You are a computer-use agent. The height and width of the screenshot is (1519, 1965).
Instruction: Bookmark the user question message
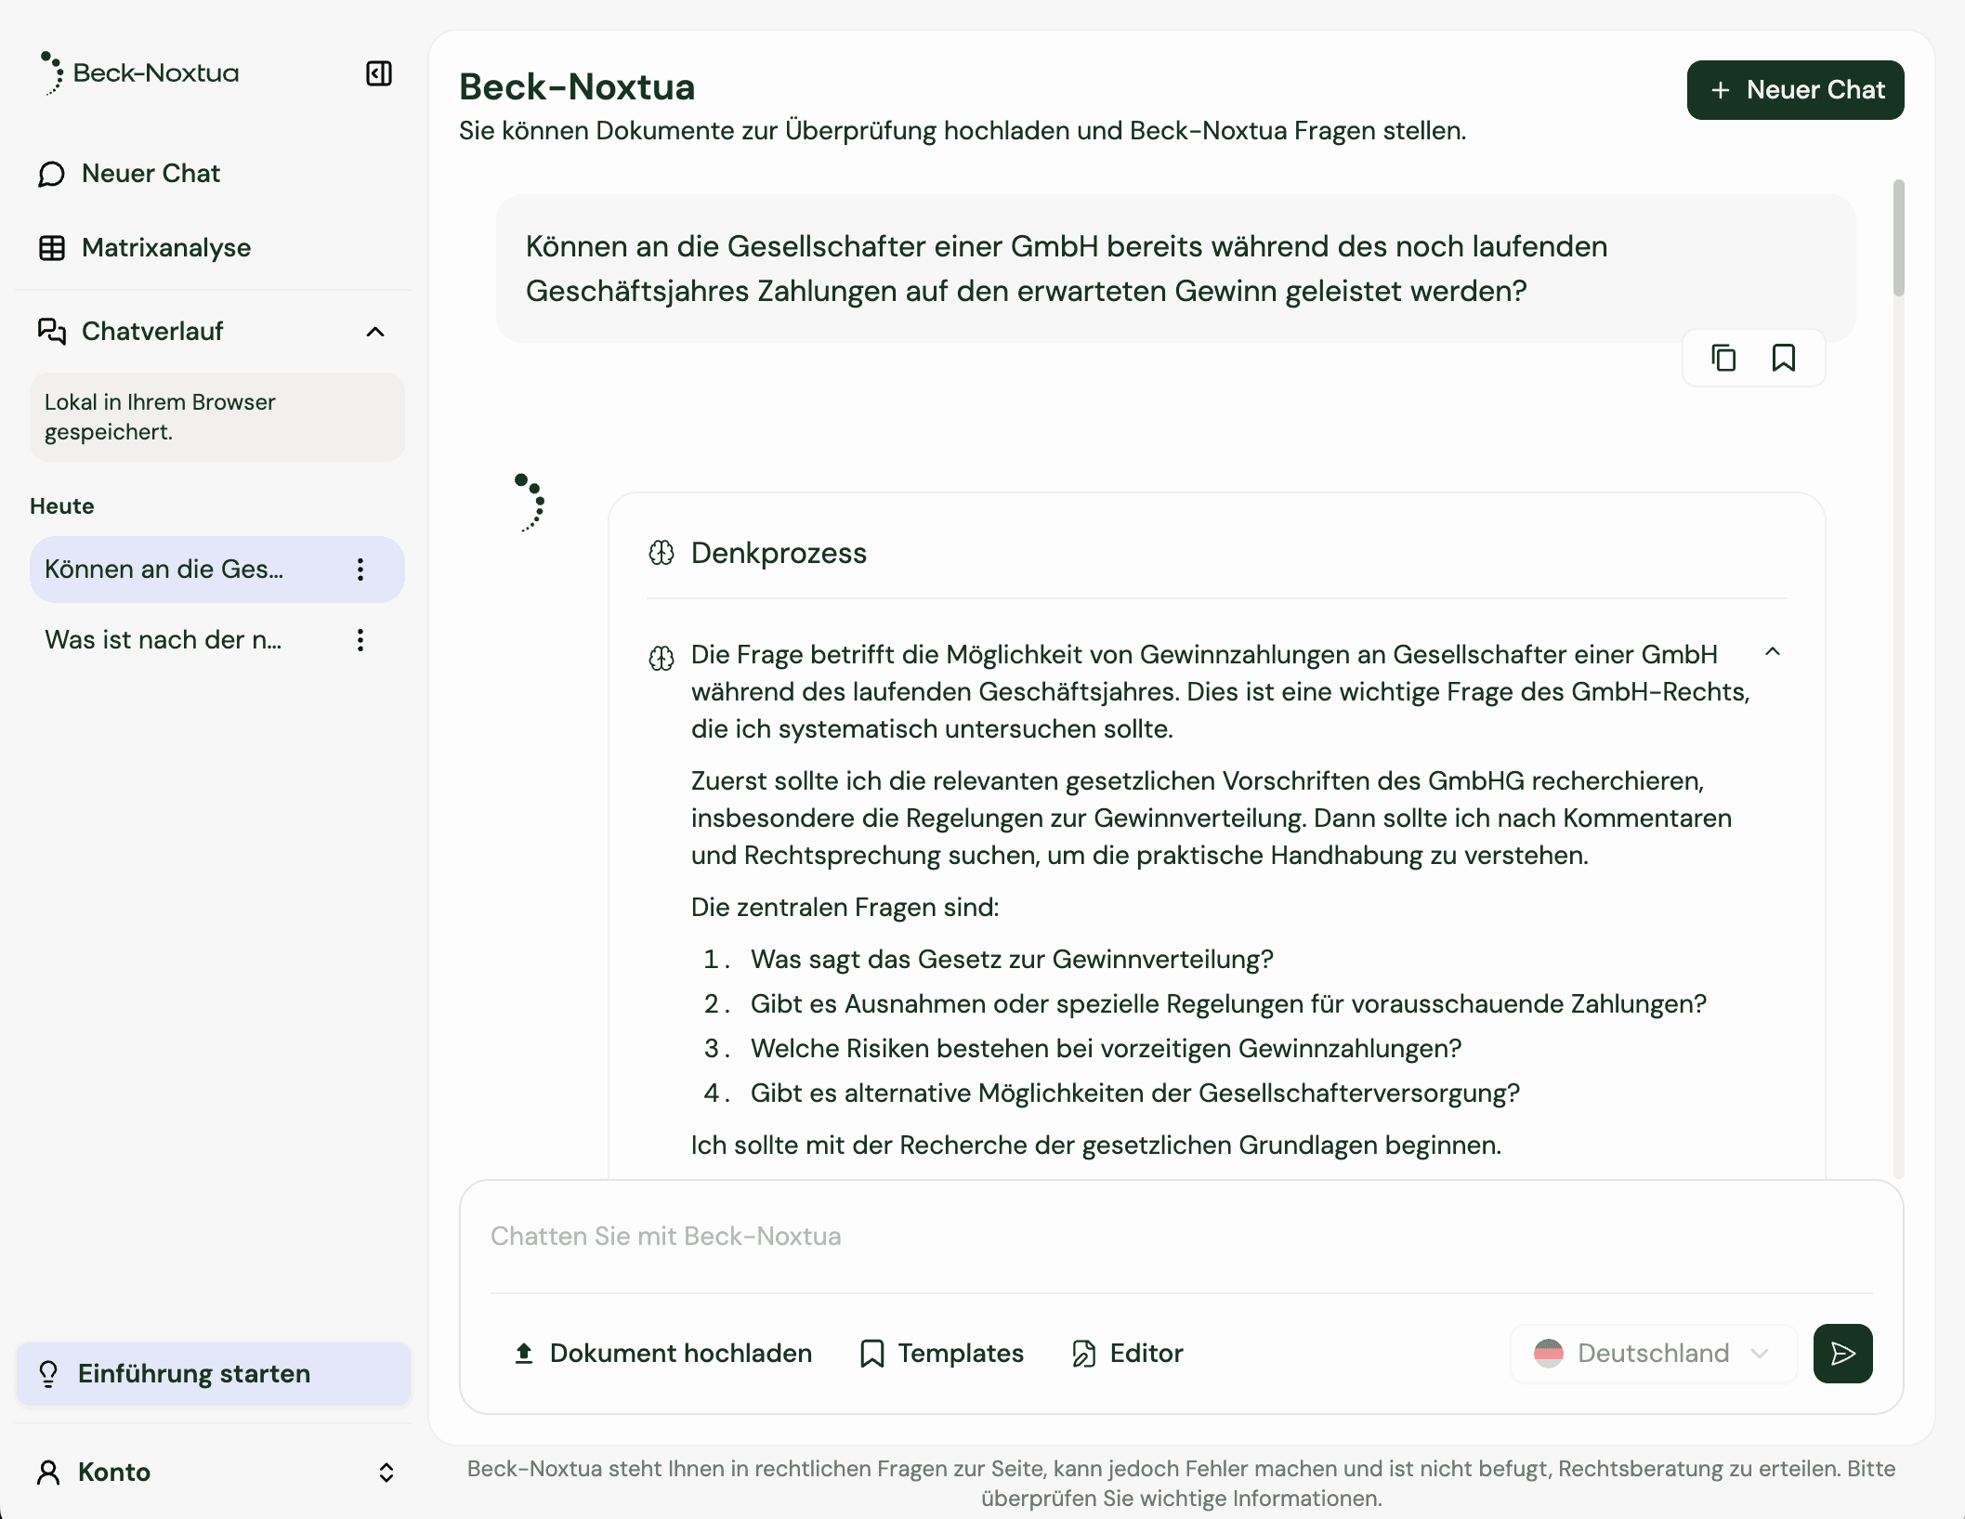pyautogui.click(x=1783, y=358)
